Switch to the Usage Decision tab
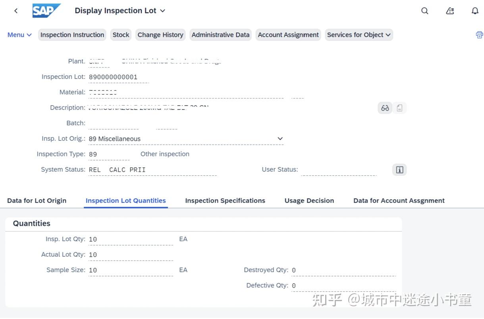 309,201
